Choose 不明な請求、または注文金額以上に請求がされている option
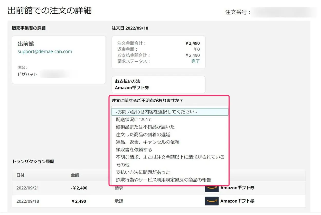Screen dimensions: 321x215 point(170,157)
